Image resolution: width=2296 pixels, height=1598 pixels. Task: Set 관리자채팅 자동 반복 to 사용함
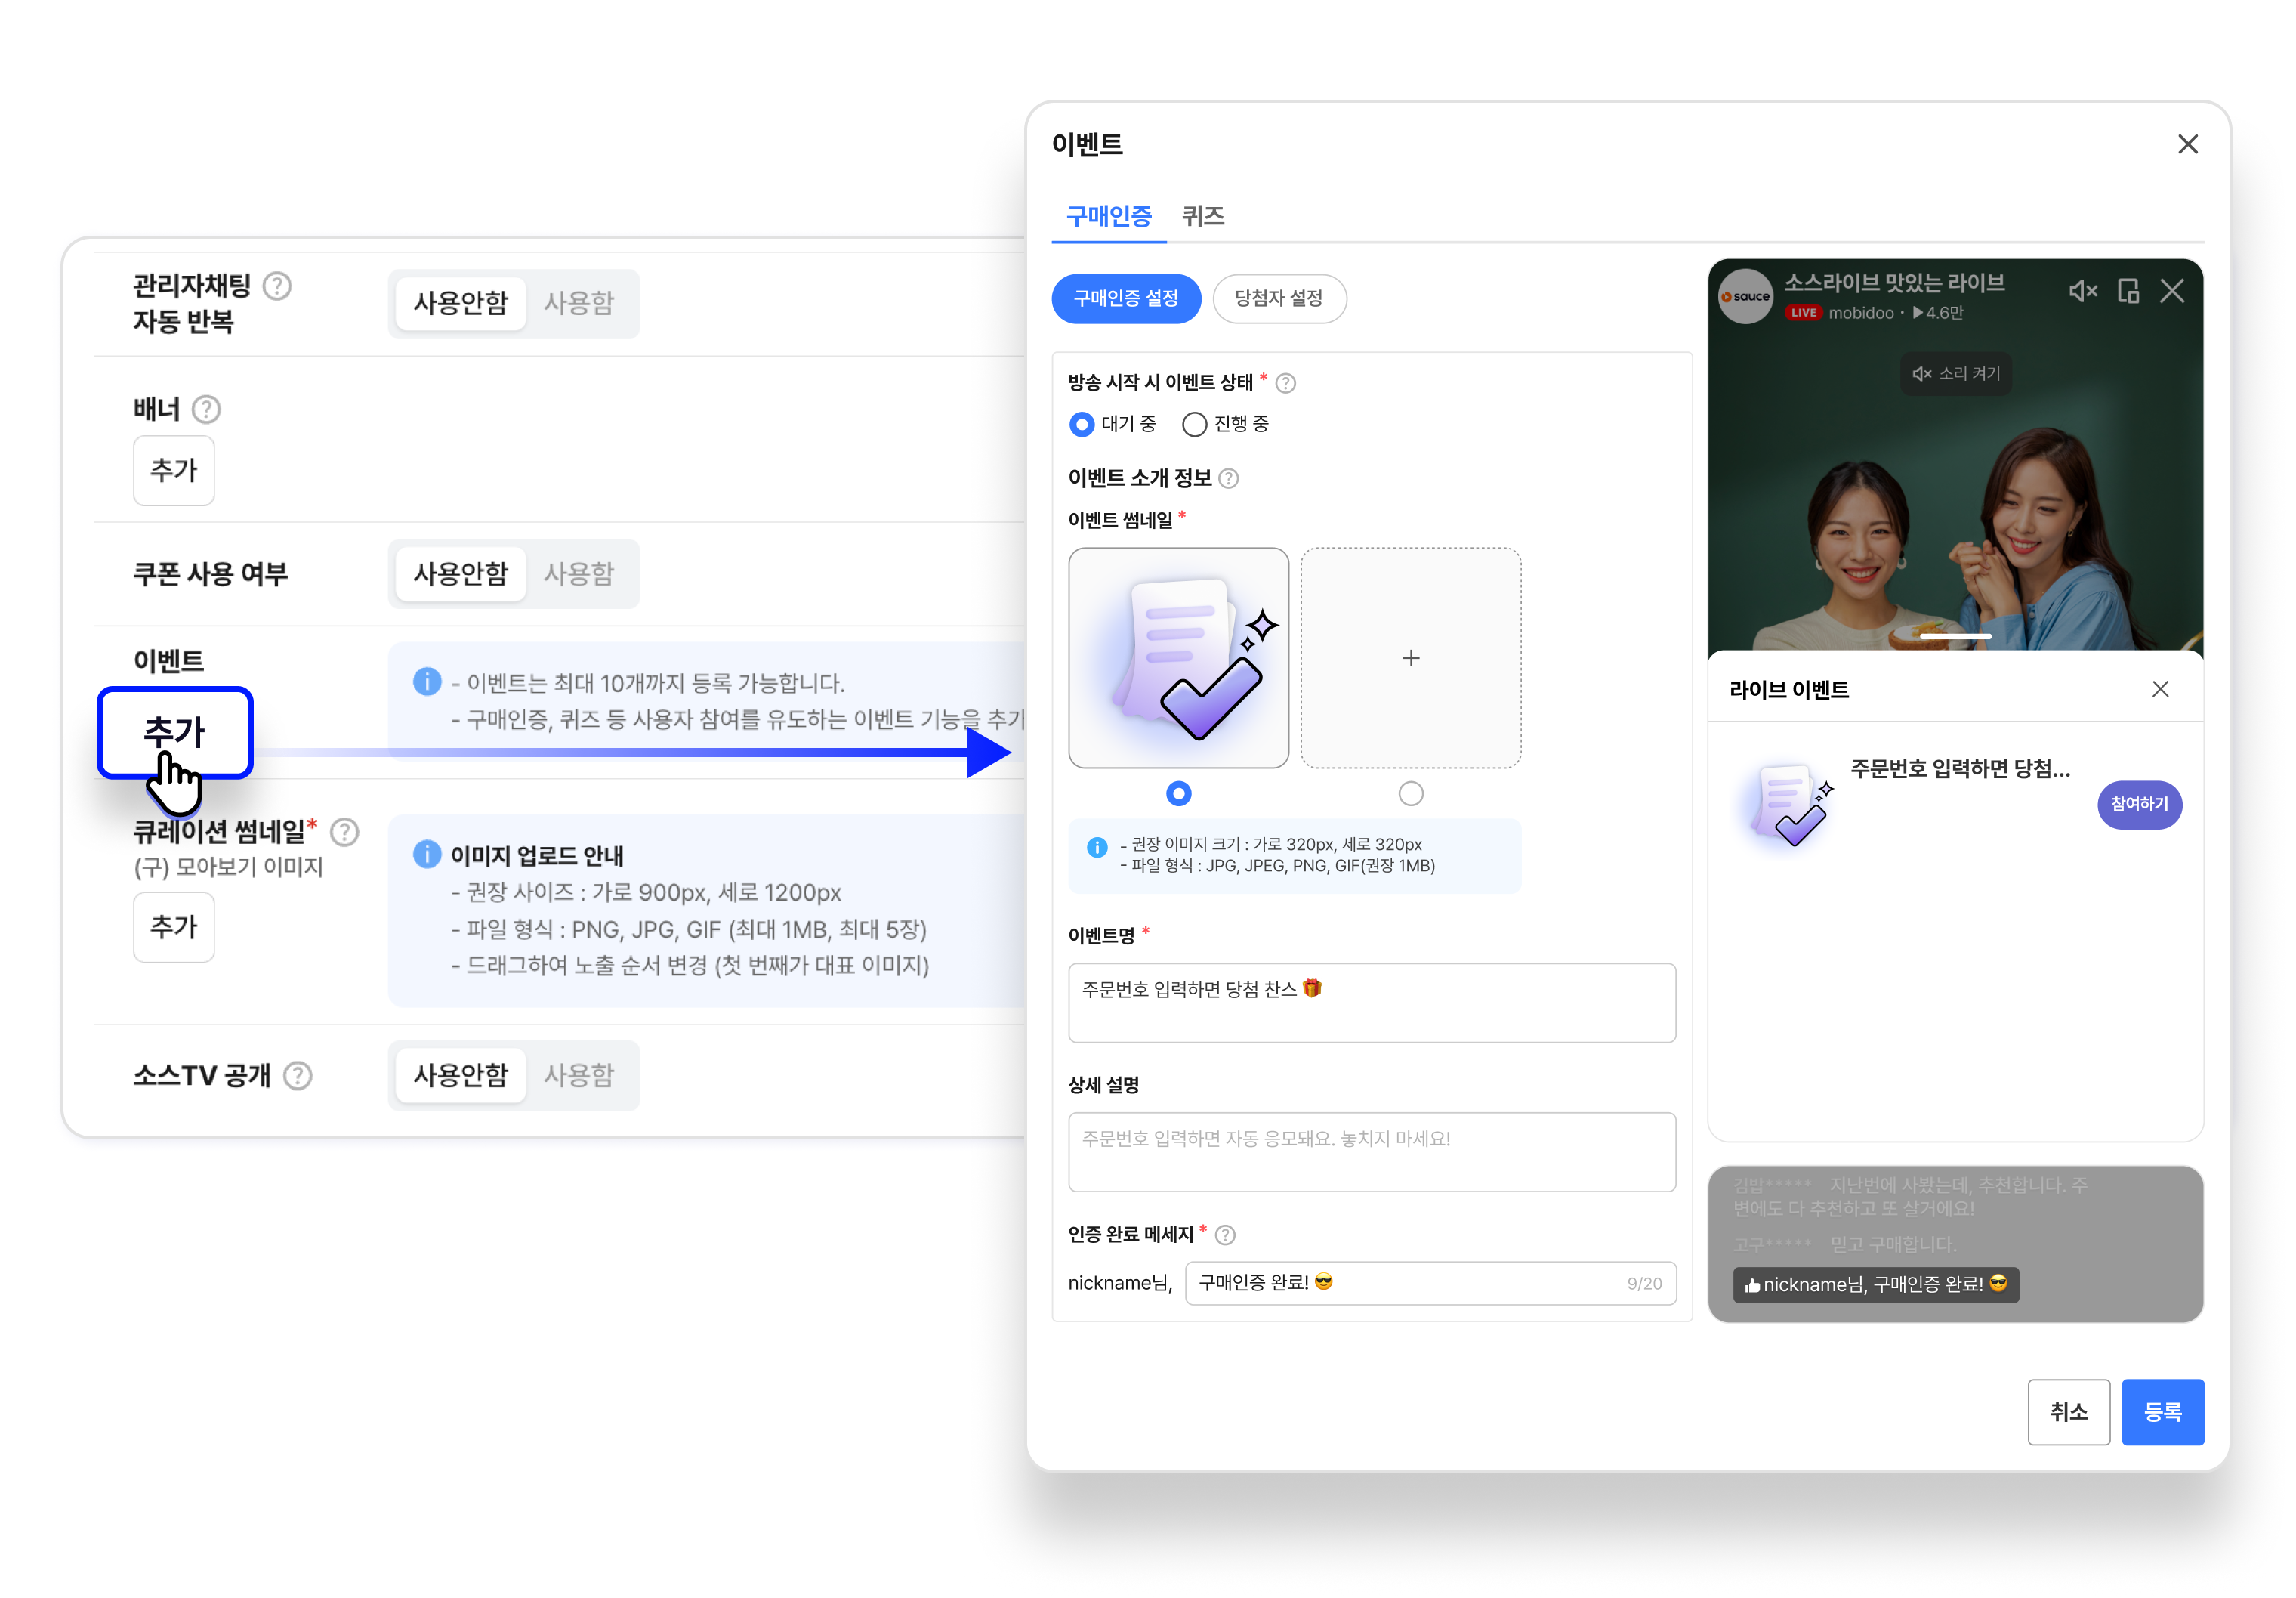click(x=578, y=302)
